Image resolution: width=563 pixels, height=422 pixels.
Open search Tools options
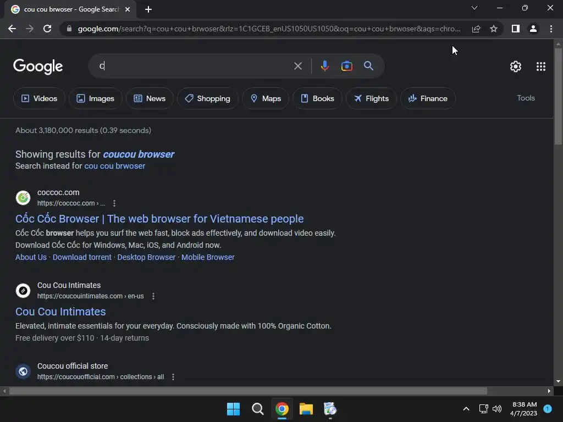tap(526, 98)
